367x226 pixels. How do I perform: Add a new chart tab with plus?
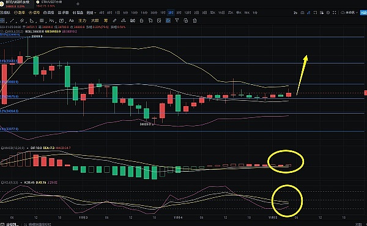(78, 4)
